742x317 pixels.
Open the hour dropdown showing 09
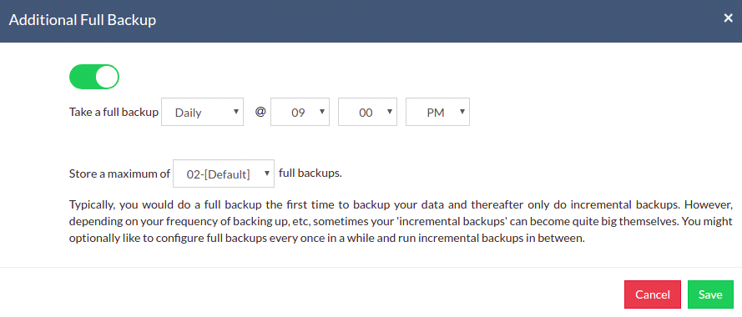tap(300, 112)
